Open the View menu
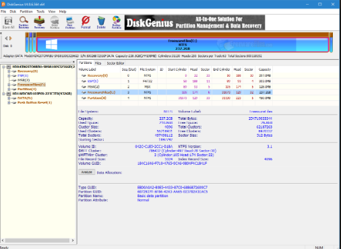341x249 pixels. click(x=52, y=11)
